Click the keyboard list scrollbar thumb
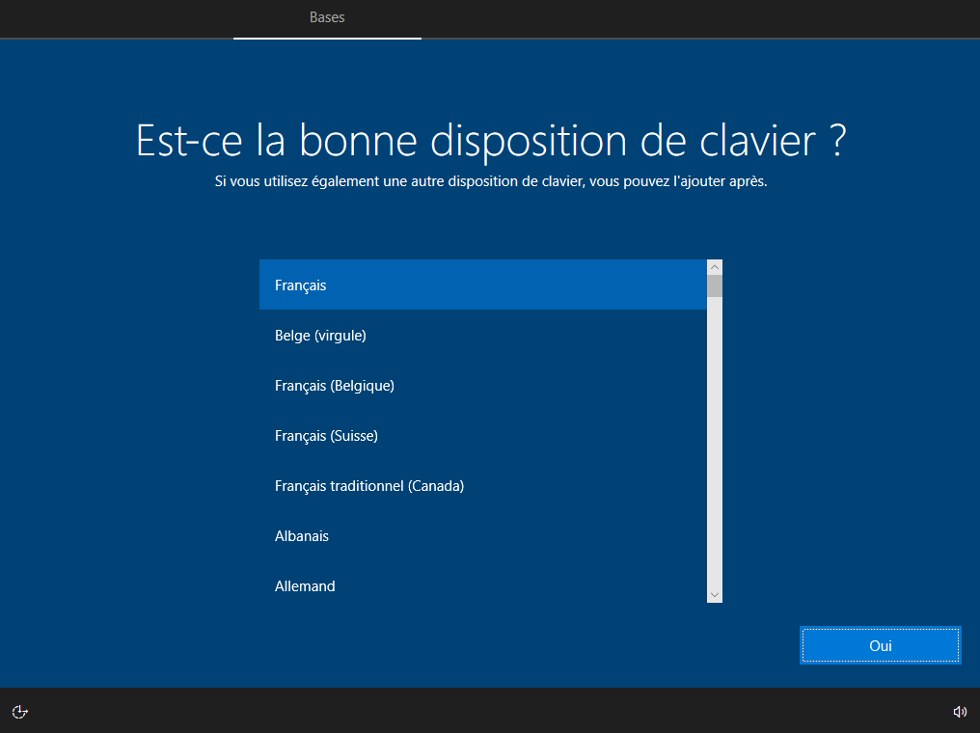This screenshot has width=980, height=733. [x=715, y=285]
